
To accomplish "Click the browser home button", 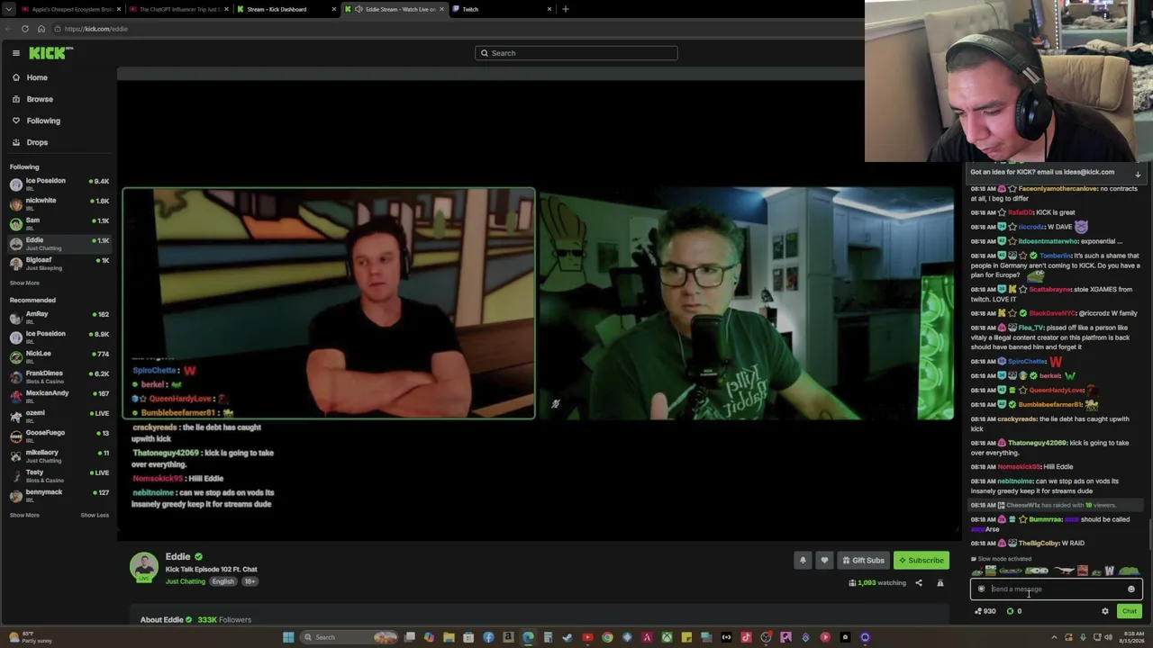I will (41, 29).
